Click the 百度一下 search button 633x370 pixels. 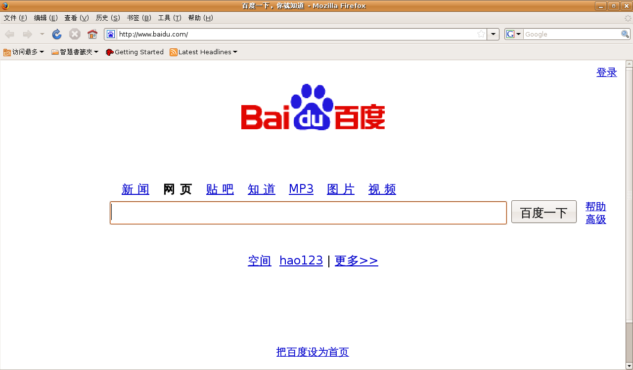tap(544, 212)
